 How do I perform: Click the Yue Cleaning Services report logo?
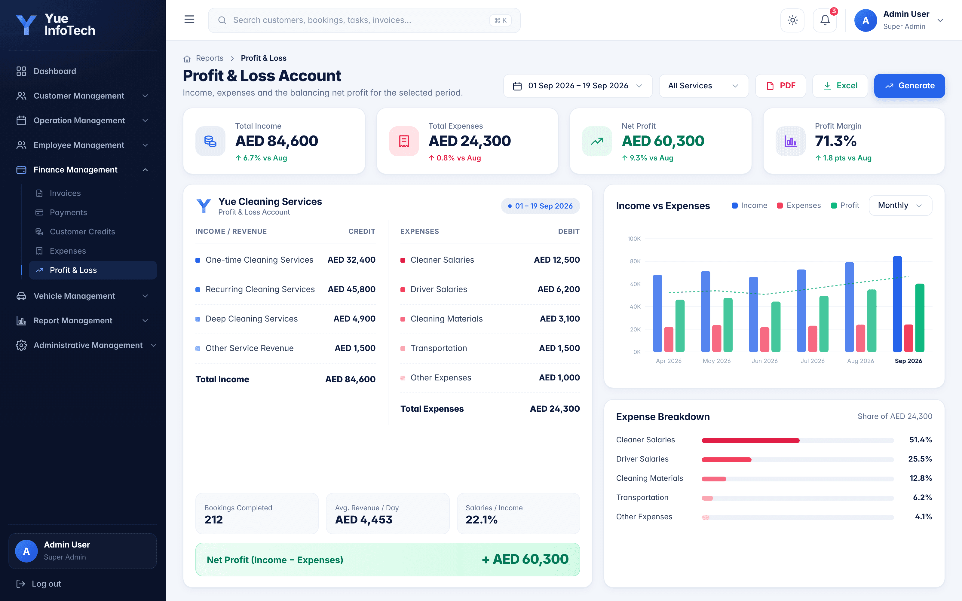204,206
